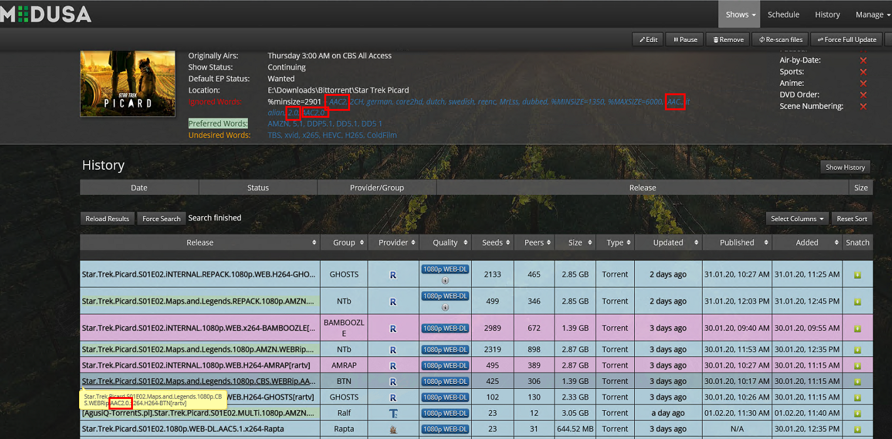
Task: Open info icon under GHOSTS 2133-seed quality
Action: pyautogui.click(x=445, y=281)
